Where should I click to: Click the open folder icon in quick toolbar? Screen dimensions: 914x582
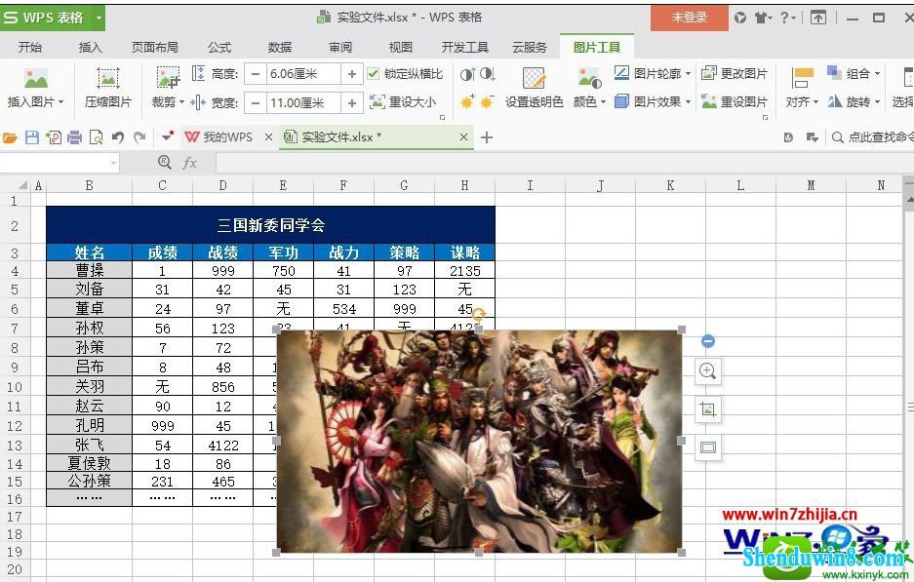point(10,137)
